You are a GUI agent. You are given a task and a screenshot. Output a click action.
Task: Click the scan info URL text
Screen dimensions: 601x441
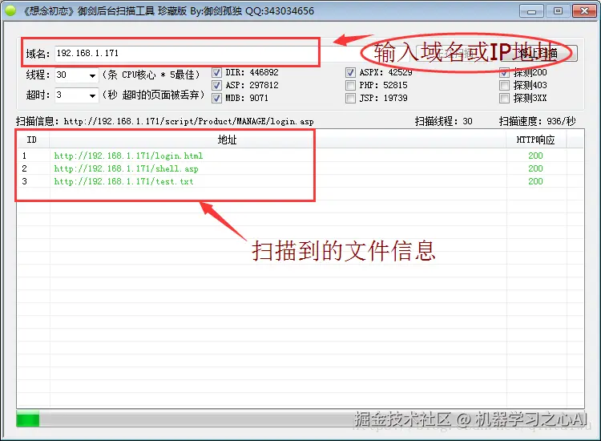pos(188,122)
